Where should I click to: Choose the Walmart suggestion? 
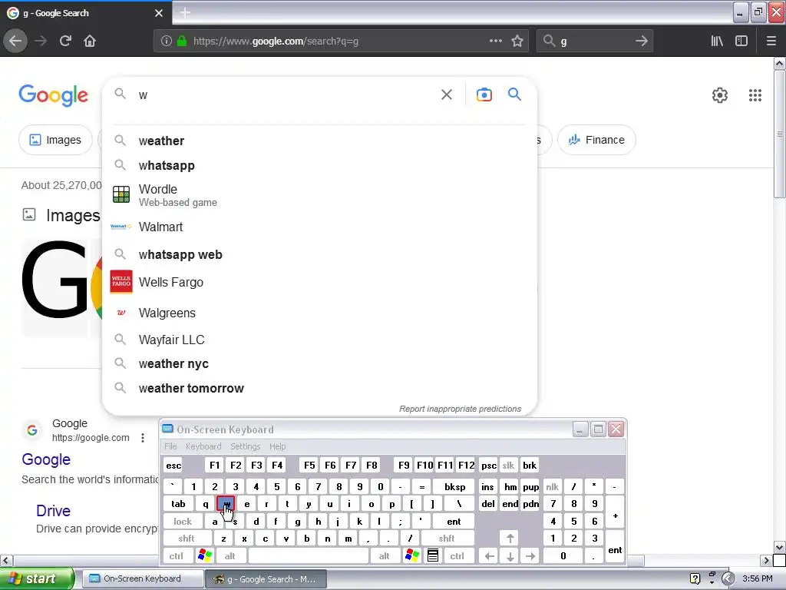coord(319,227)
